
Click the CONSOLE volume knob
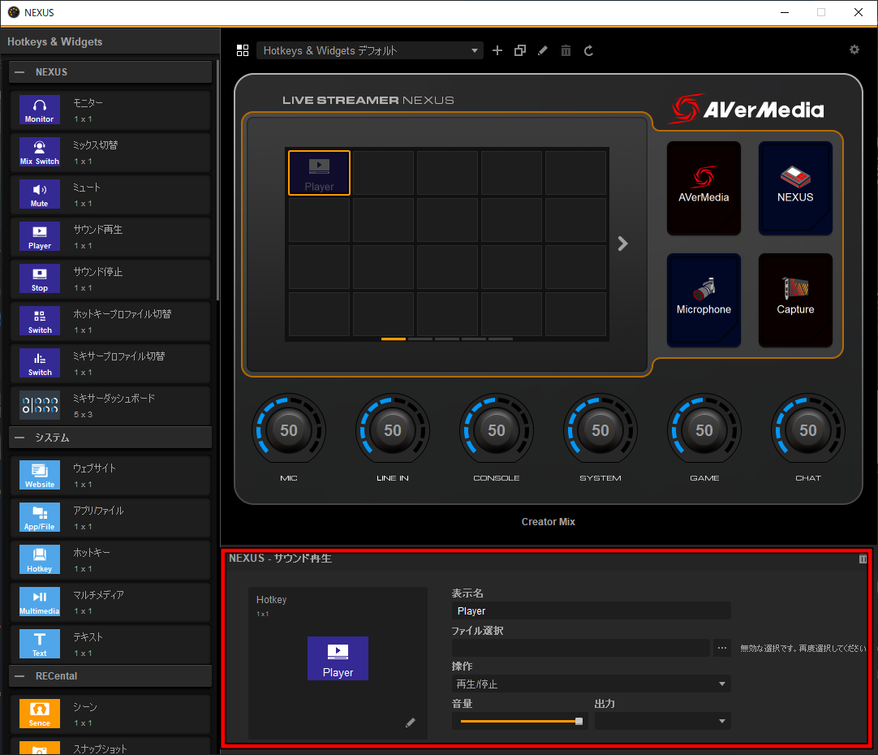click(x=497, y=429)
